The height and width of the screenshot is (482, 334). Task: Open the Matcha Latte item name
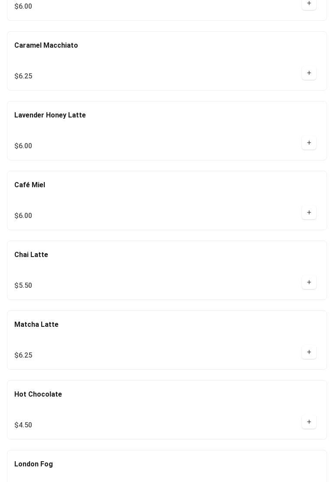pos(36,324)
